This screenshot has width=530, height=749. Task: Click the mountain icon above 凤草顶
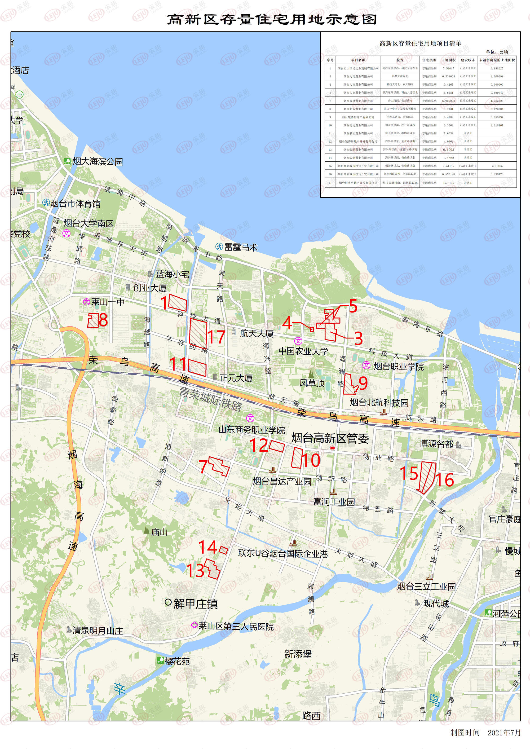point(311,374)
